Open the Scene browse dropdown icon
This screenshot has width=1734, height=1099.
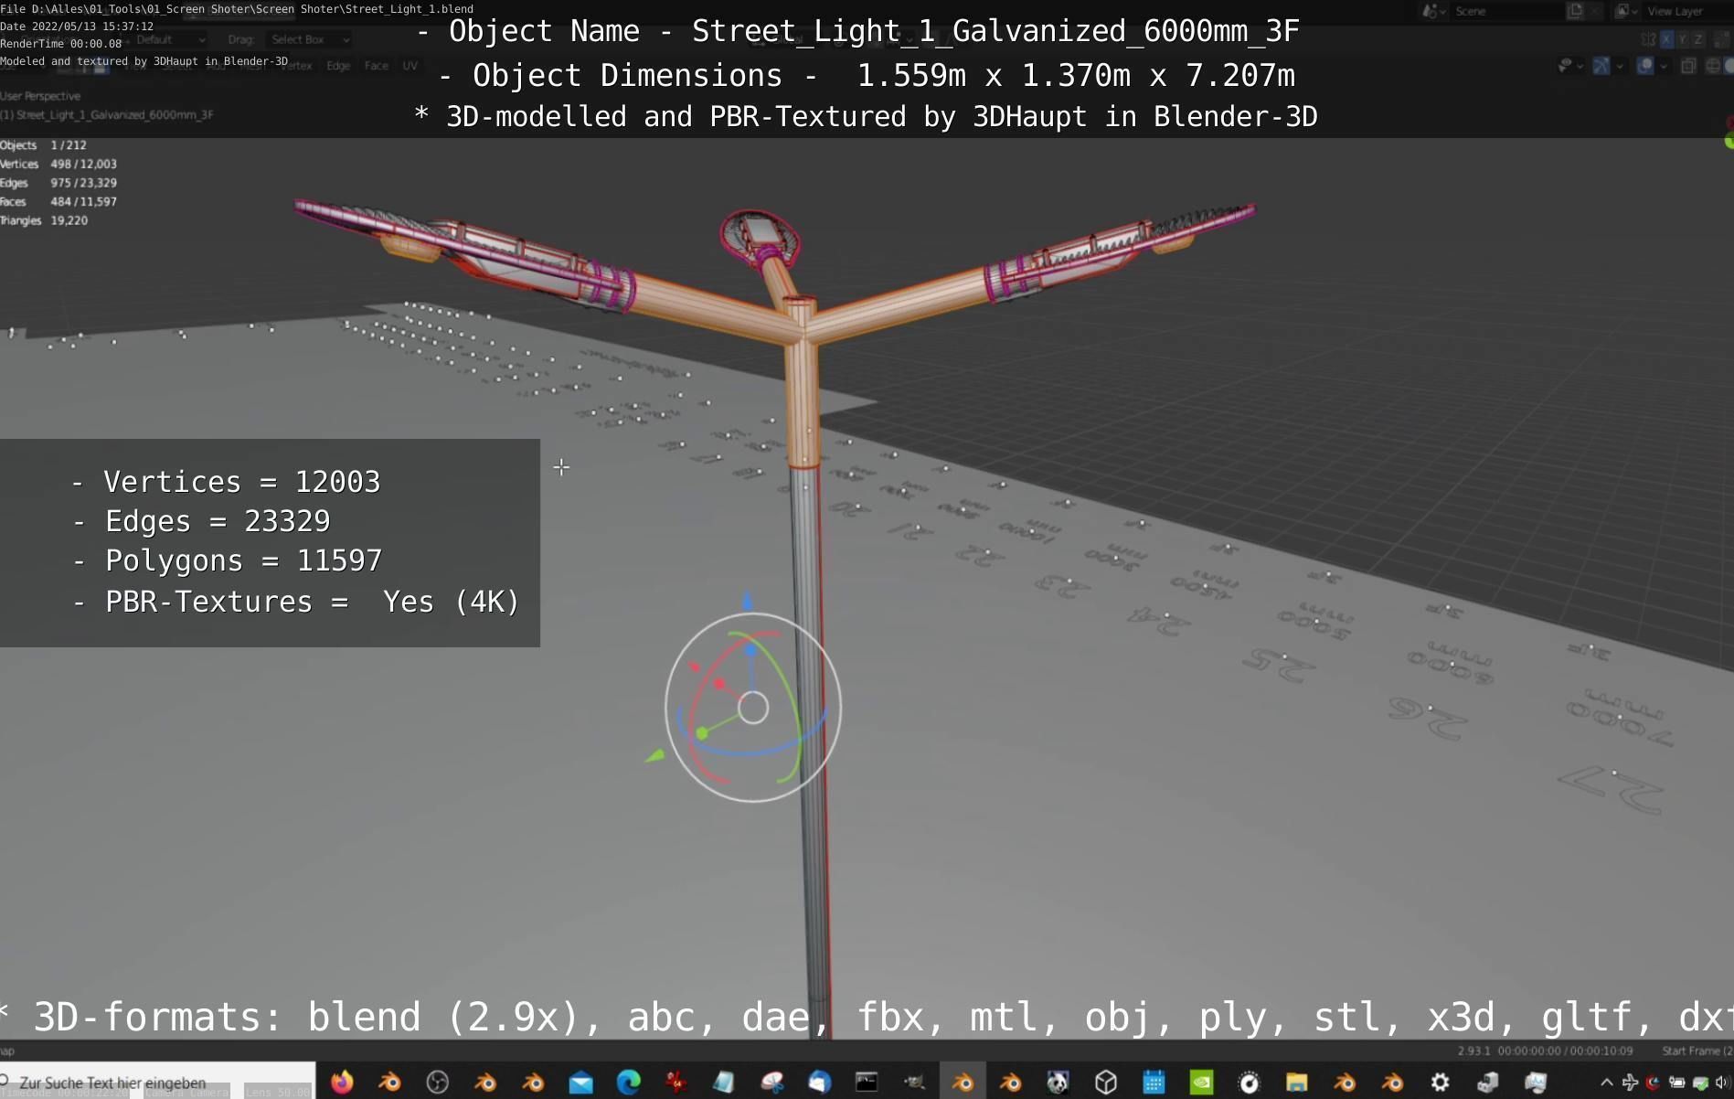1434,12
